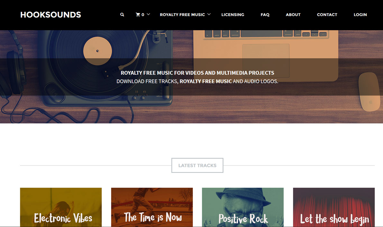Open The Time is Now track
Image resolution: width=383 pixels, height=227 pixels.
pyautogui.click(x=152, y=207)
